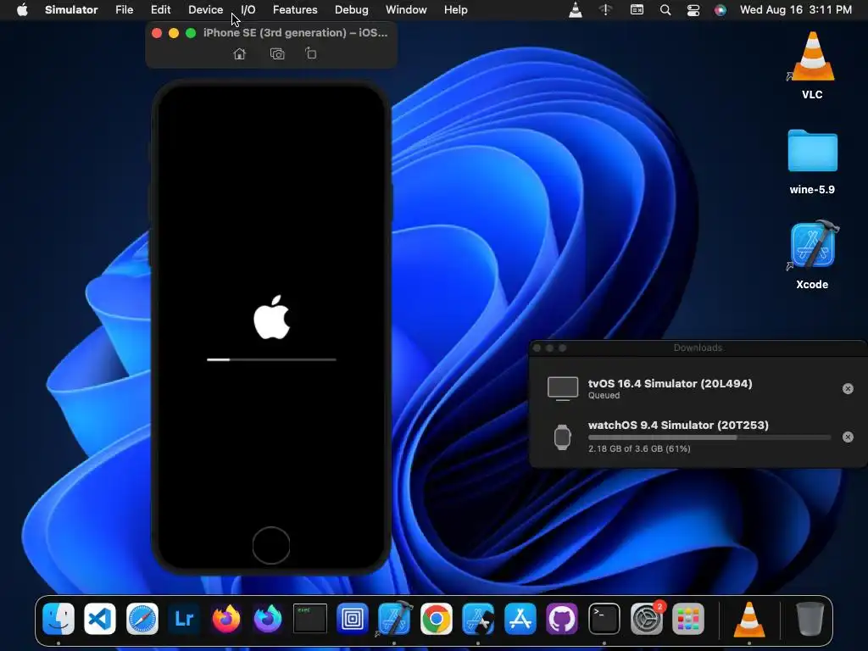Tap the iPhone SE home button circle
This screenshot has width=868, height=651.
click(x=270, y=545)
